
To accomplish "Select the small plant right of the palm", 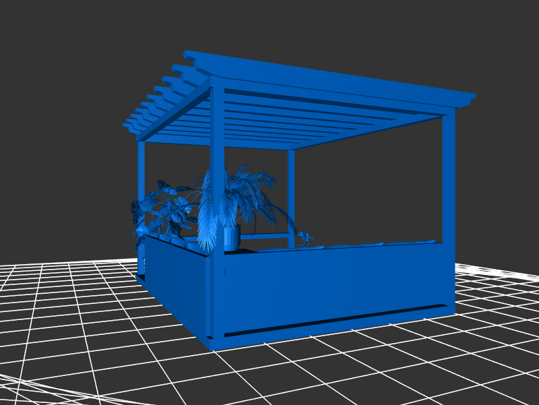I will 306,238.
